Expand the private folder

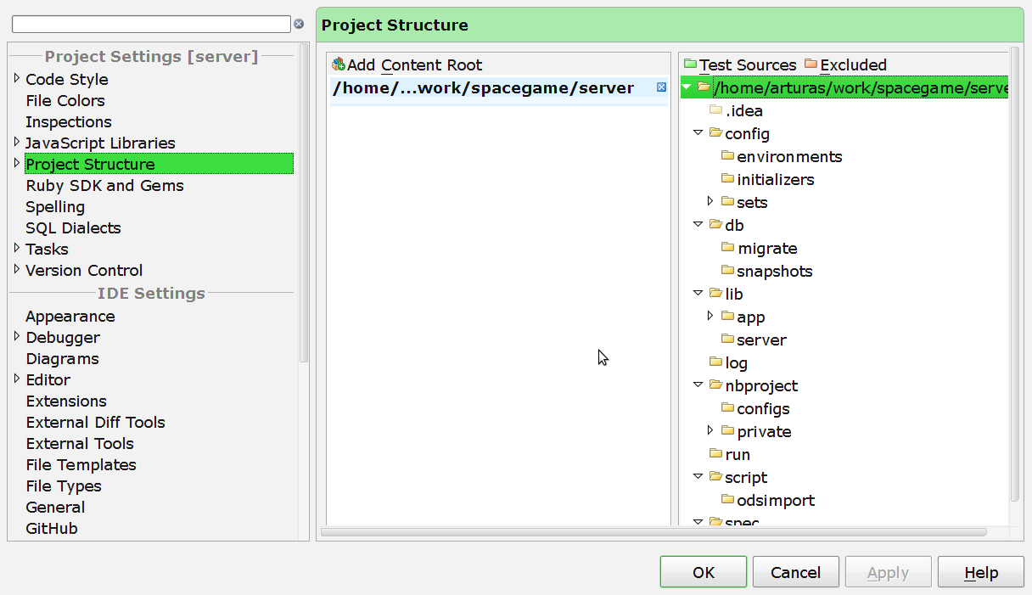coord(710,430)
